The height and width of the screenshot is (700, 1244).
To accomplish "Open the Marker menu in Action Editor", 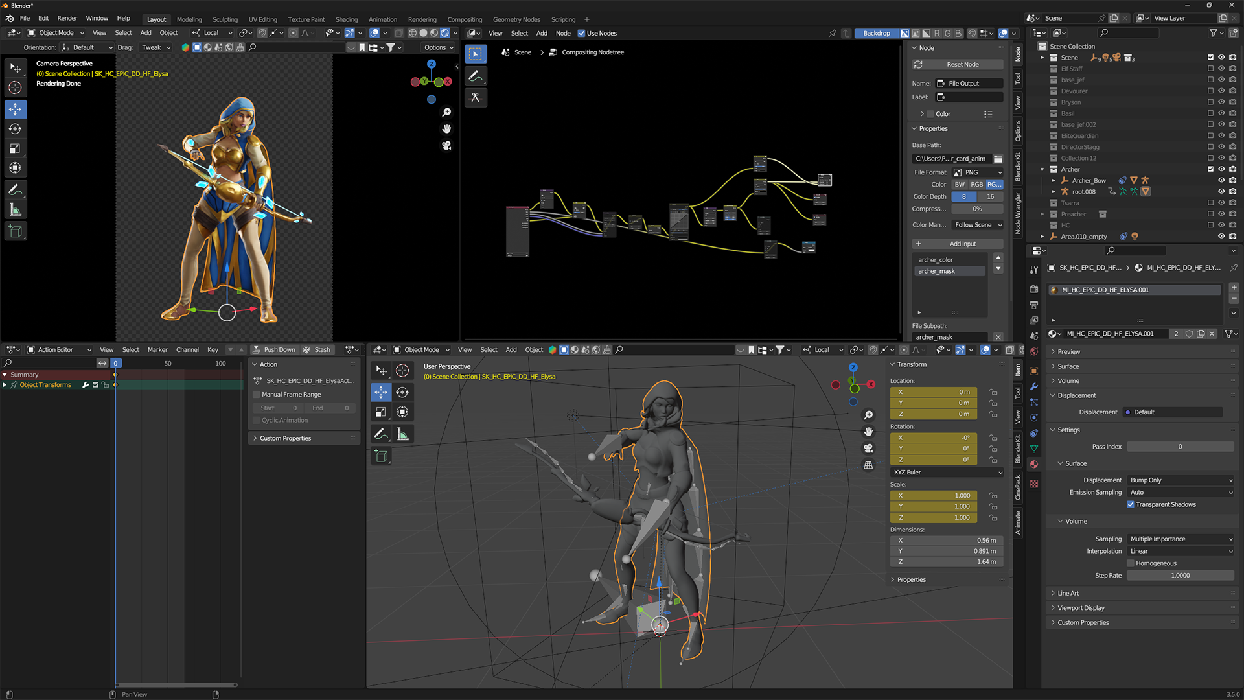I will (157, 350).
